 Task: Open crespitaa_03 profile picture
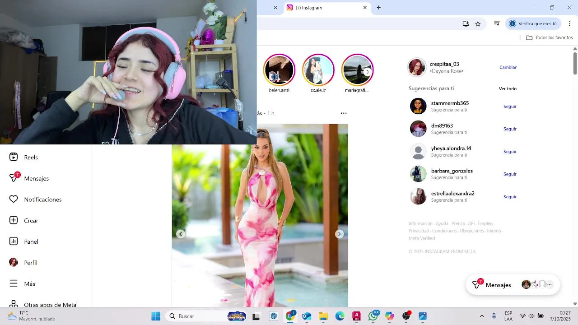pos(417,67)
